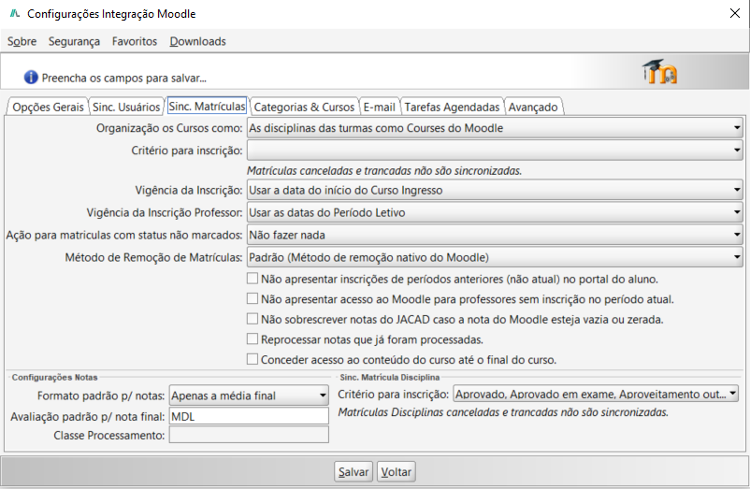Switch to Categorias & Cursos tab
The height and width of the screenshot is (489, 750).
304,107
